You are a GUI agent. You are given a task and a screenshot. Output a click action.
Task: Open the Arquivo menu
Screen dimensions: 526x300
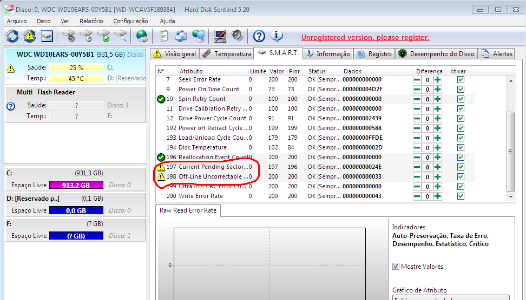tap(17, 21)
